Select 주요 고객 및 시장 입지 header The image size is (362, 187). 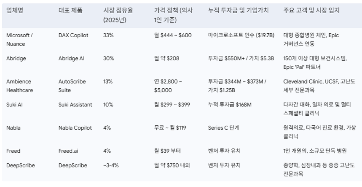pyautogui.click(x=312, y=10)
